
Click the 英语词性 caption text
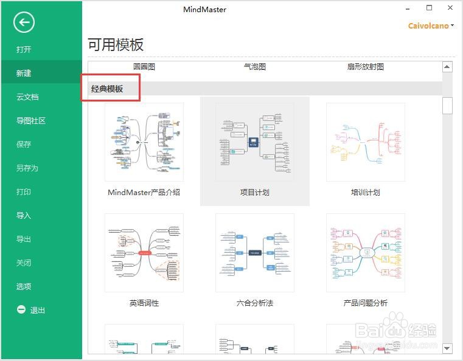[x=144, y=303]
